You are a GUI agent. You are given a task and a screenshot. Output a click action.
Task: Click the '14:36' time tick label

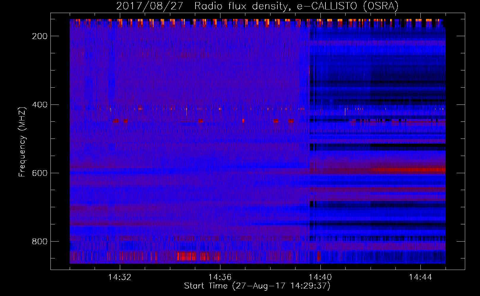click(x=220, y=277)
